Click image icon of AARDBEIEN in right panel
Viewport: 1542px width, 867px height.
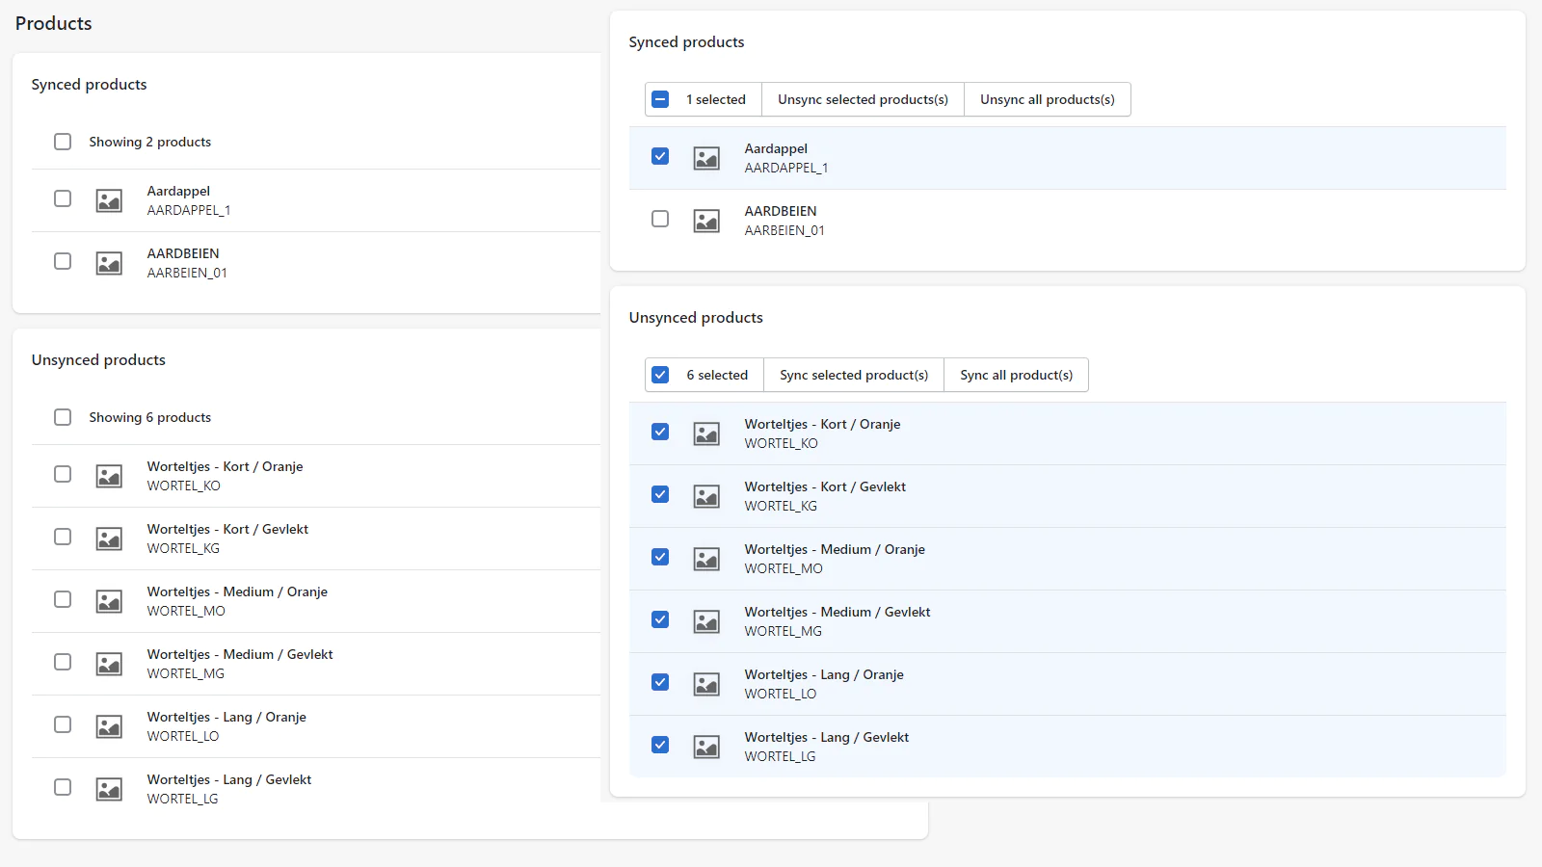click(706, 221)
